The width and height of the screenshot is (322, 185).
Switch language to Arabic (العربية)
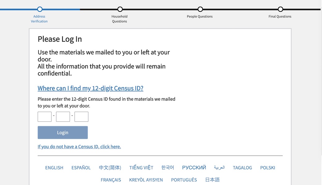[x=219, y=168]
